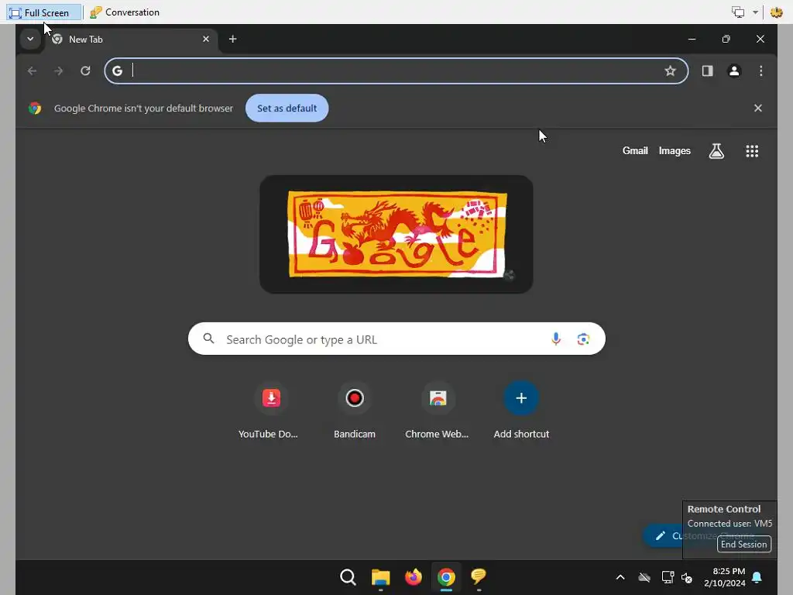Open the Google apps grid
Image resolution: width=793 pixels, height=595 pixels.
(752, 151)
